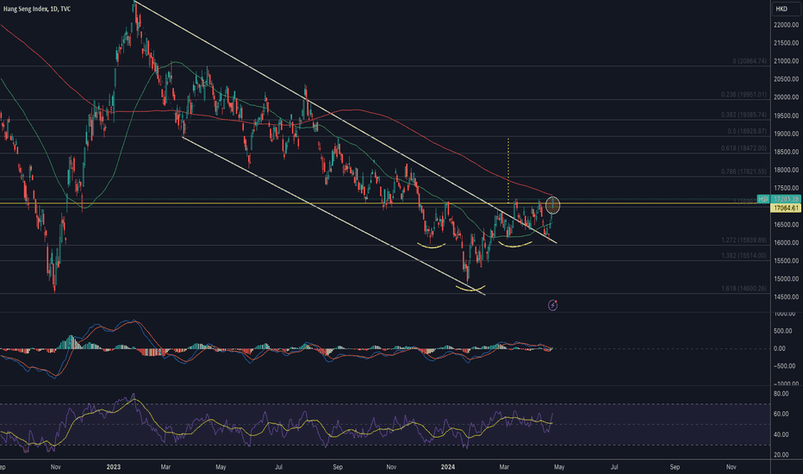Click the yellow 17064.61 horizontal line label

[786, 208]
